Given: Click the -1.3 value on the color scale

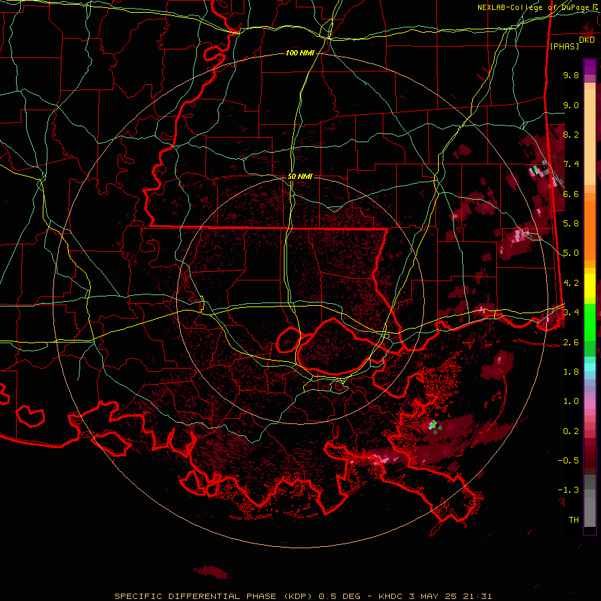Looking at the screenshot, I should tap(568, 490).
